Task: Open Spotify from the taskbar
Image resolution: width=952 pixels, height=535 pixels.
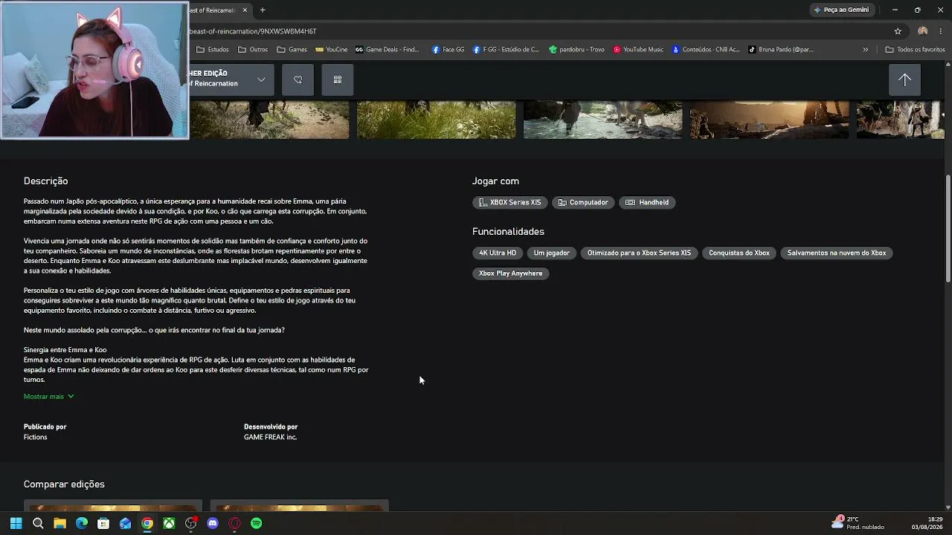Action: [257, 523]
